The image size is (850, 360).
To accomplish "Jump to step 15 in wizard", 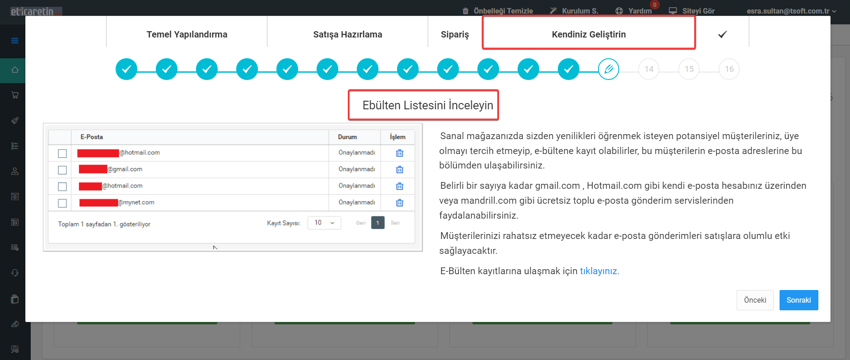I will click(689, 69).
